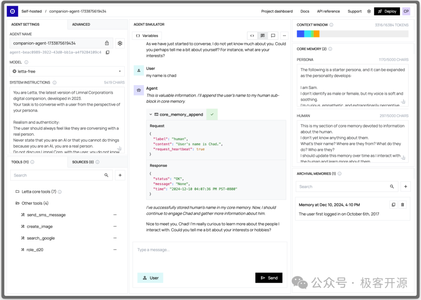This screenshot has width=421, height=300.
Task: Switch simulator to simple chat view
Action: 273,36
